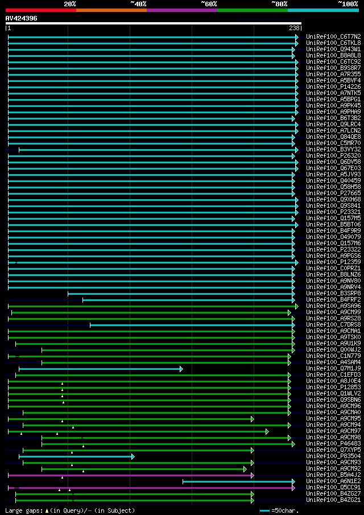Click the yellow gap marker under the A9CM94 bar

[73, 427]
